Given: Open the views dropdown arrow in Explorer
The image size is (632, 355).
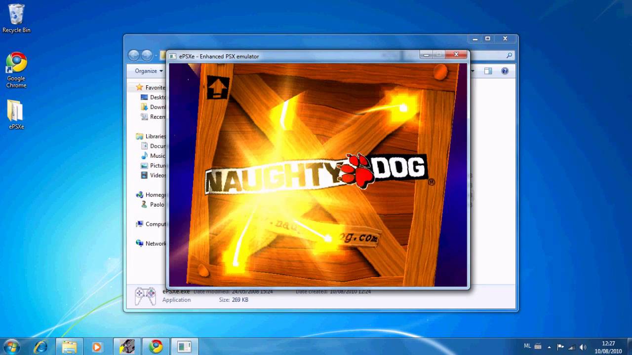Looking at the screenshot, I should click(x=473, y=71).
